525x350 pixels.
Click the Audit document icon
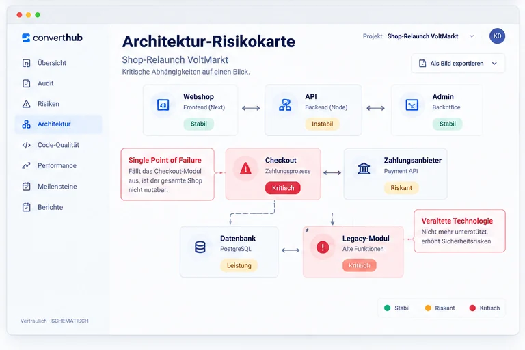coord(27,83)
